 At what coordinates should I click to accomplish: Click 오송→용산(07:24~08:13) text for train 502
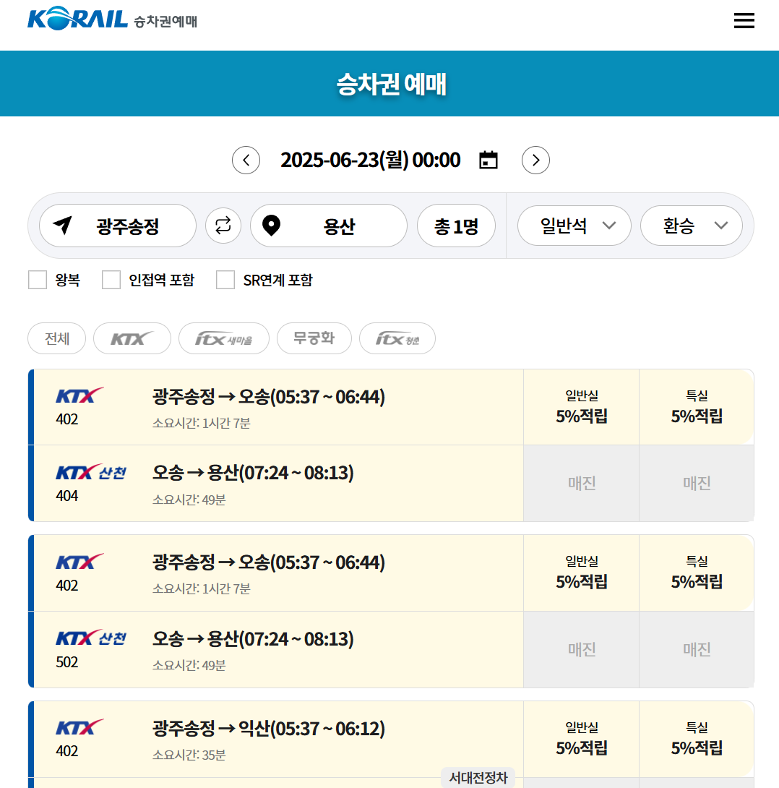tap(253, 639)
